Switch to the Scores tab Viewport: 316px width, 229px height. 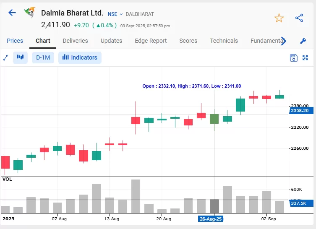188,41
